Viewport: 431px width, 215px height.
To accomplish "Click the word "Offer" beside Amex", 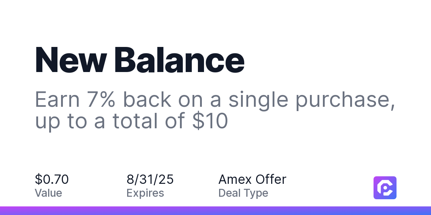I will (x=271, y=179).
